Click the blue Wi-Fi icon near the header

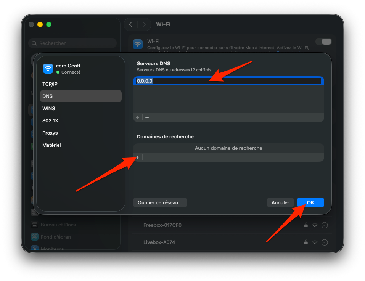137,44
